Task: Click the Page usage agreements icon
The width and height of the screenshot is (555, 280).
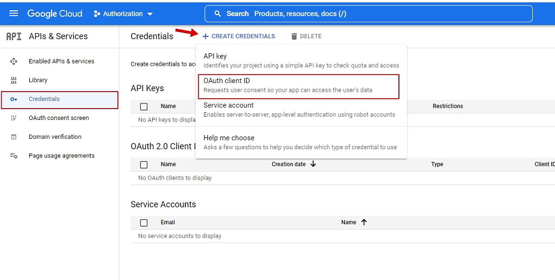Action: (14, 156)
